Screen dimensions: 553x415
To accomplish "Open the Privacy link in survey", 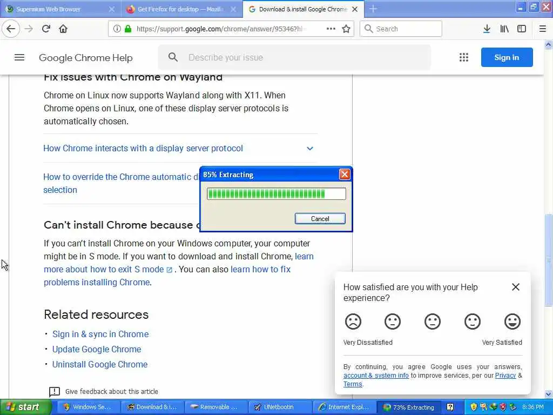I will click(505, 376).
